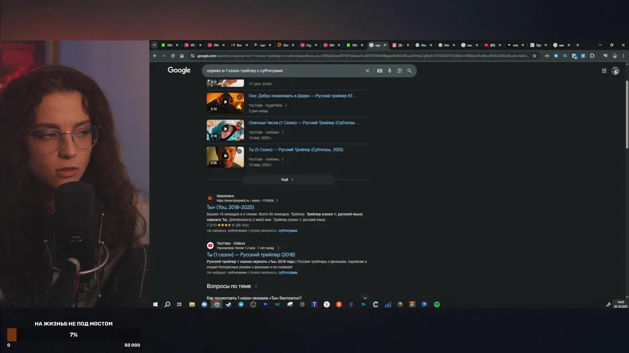
Task: Go to the browser home page
Action: click(x=182, y=56)
